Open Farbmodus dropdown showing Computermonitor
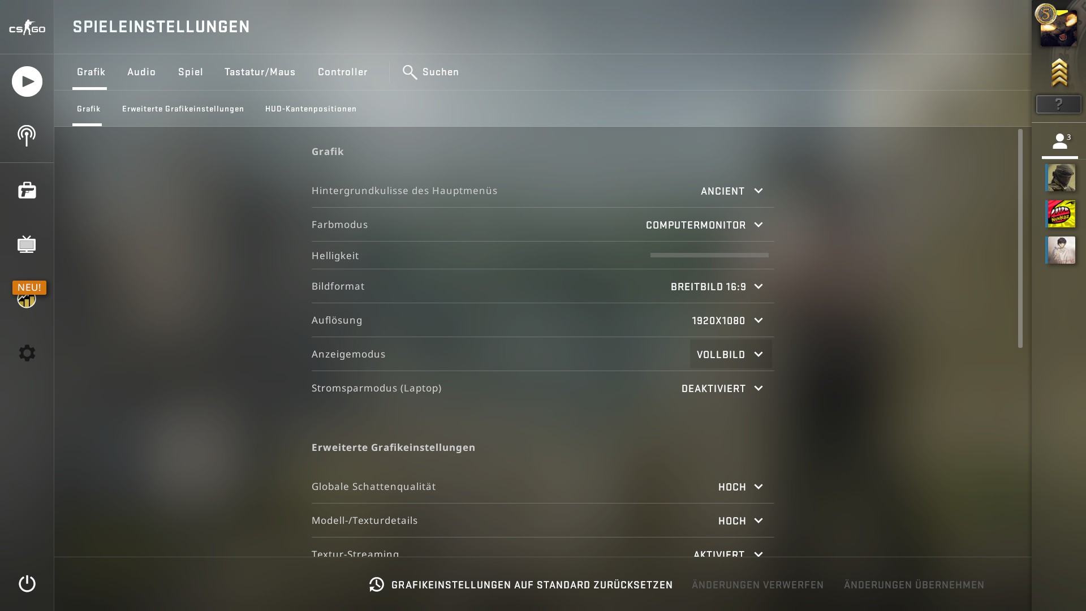The height and width of the screenshot is (611, 1086). (x=705, y=225)
